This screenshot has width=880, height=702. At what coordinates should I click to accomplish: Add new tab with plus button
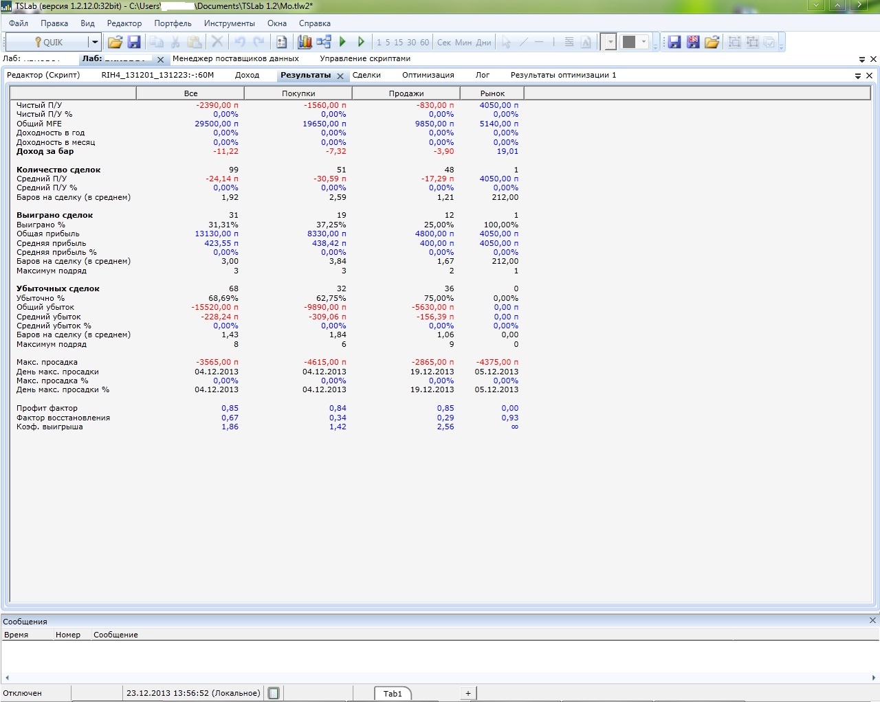468,693
